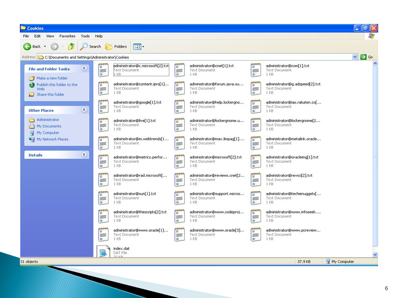Click the 37.9 KB status bar entry
The width and height of the screenshot is (398, 298).
(x=304, y=262)
